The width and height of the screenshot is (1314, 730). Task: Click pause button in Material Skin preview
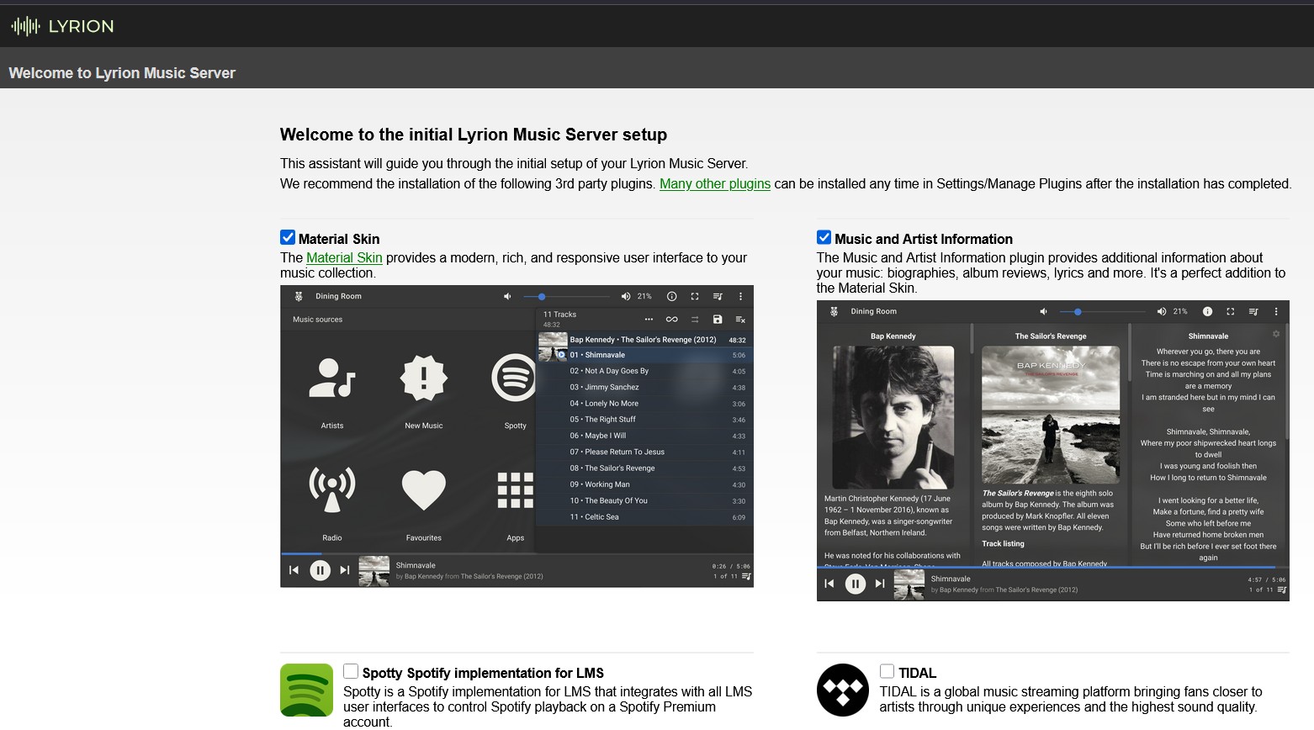320,570
